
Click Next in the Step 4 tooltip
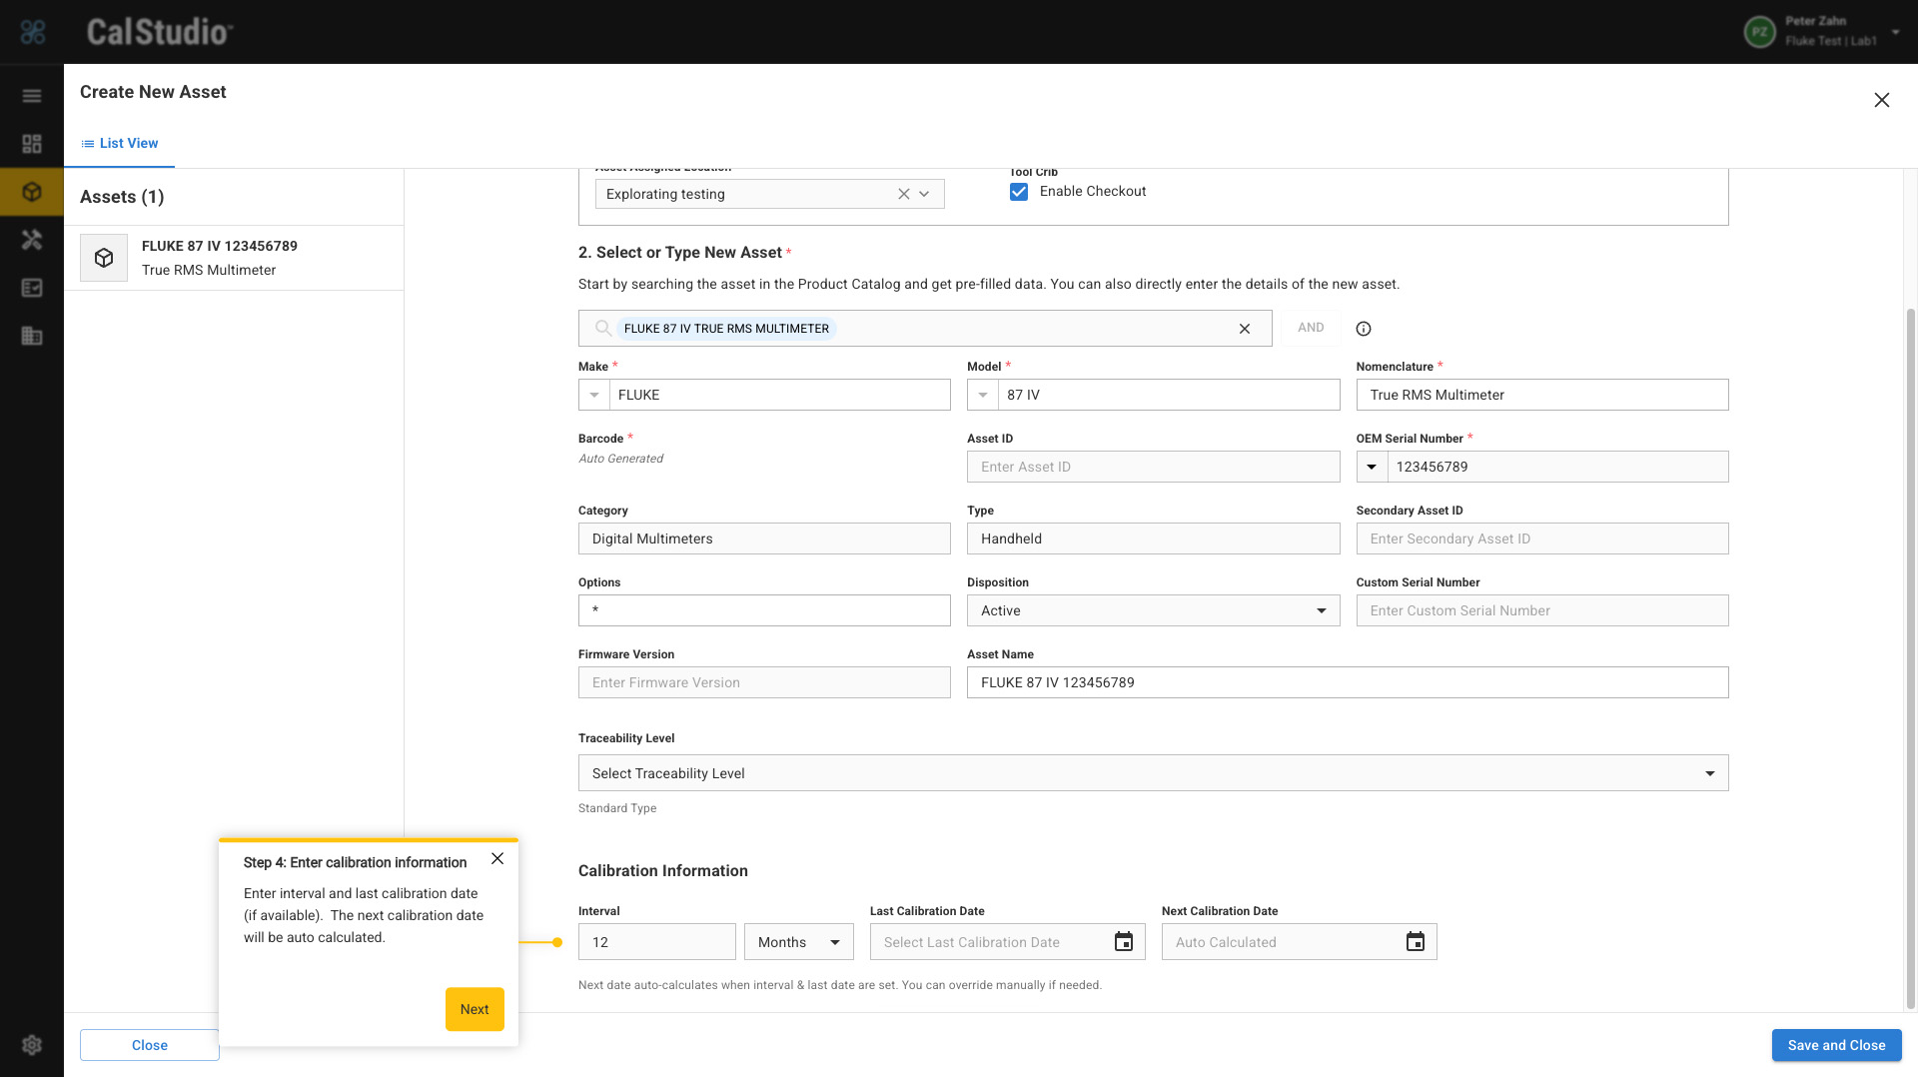click(x=475, y=1009)
